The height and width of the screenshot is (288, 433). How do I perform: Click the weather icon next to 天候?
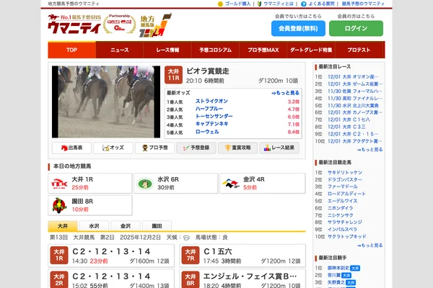tap(186, 238)
